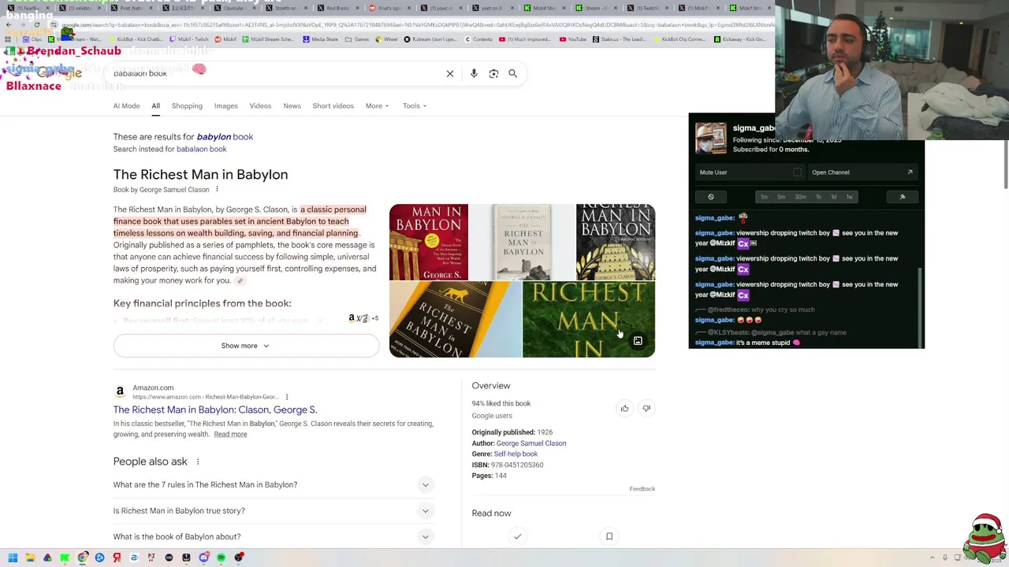This screenshot has height=567, width=1009.
Task: Open Spotify from the taskbar
Action: [x=221, y=558]
